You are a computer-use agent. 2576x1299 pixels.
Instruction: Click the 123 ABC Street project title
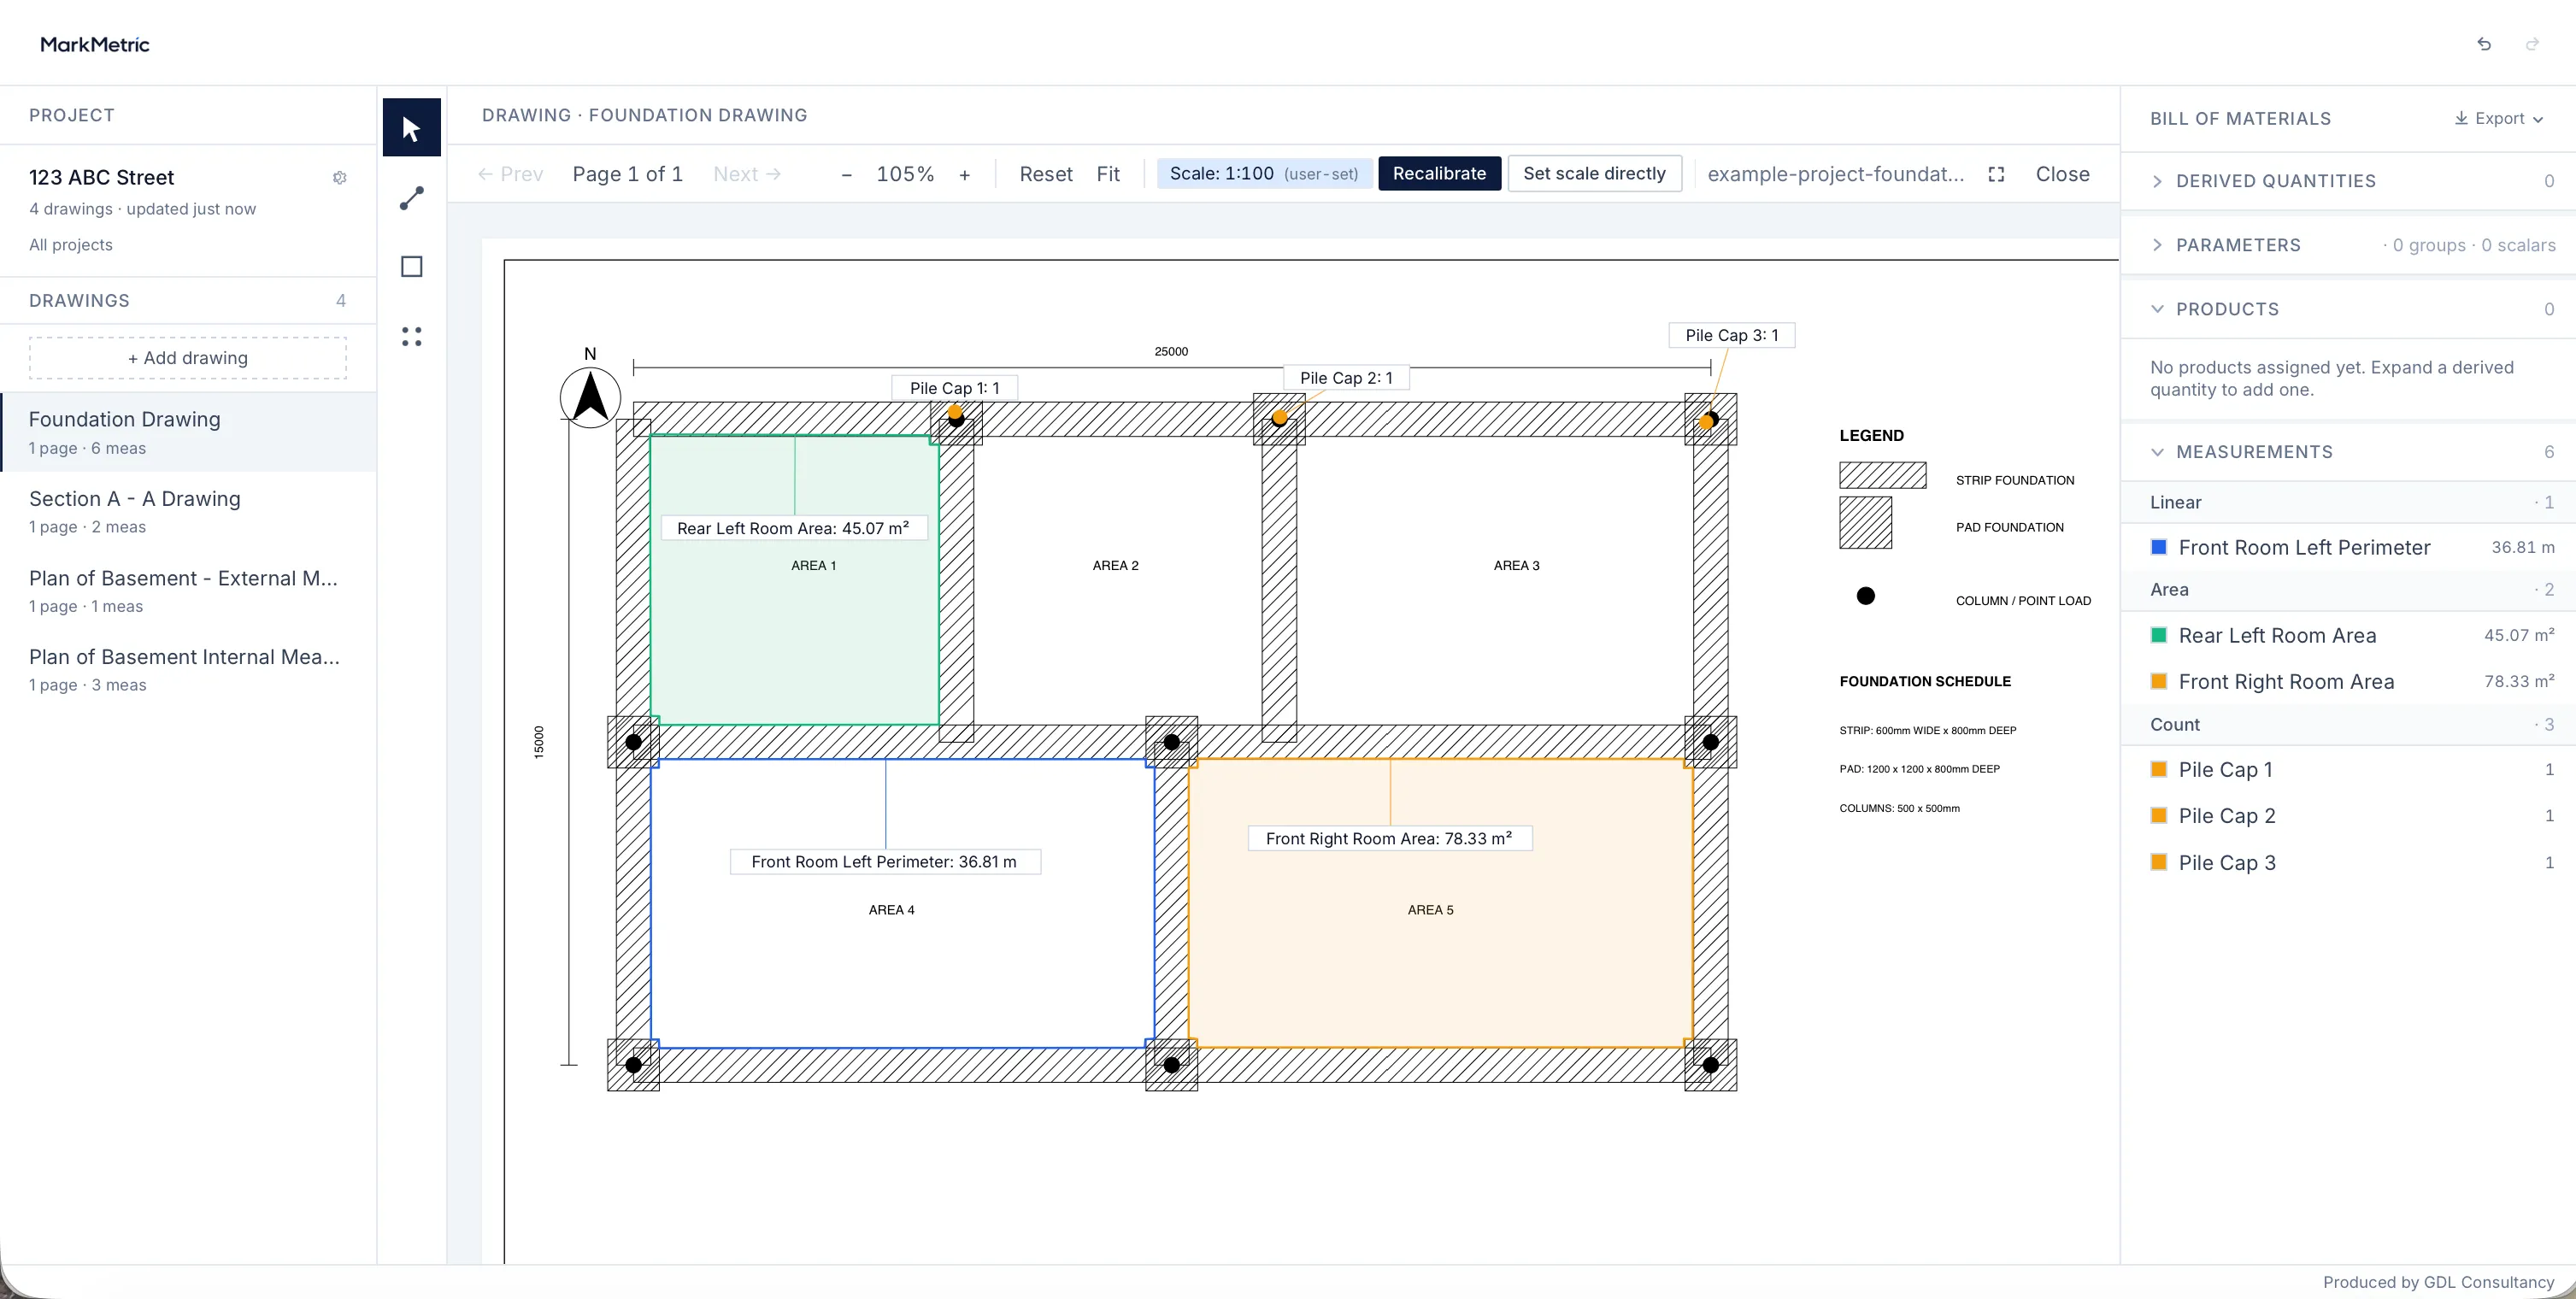tap(101, 177)
